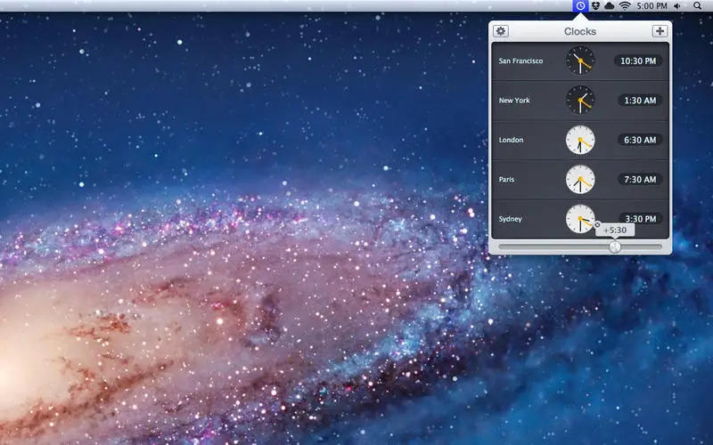The height and width of the screenshot is (445, 713).
Task: Click the 7:30 AM time badge
Action: (x=640, y=180)
